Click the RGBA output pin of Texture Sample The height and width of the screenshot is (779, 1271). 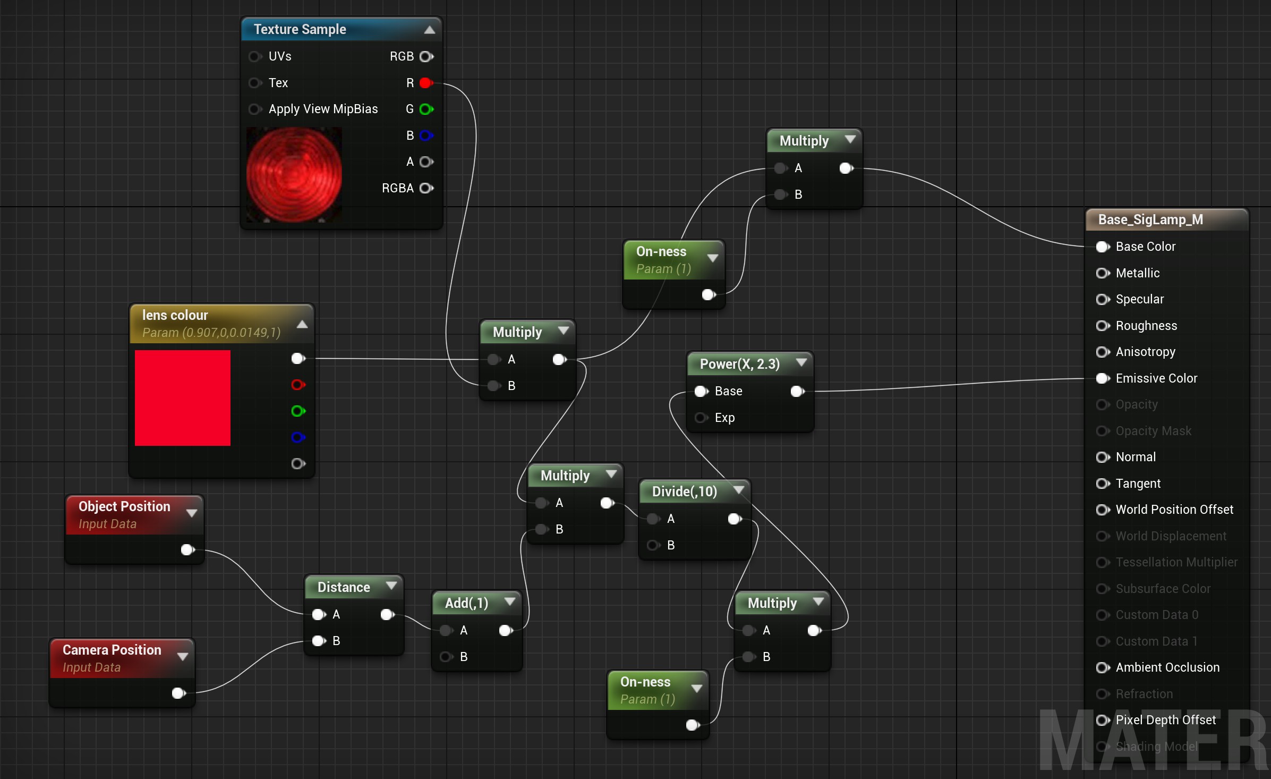click(425, 188)
